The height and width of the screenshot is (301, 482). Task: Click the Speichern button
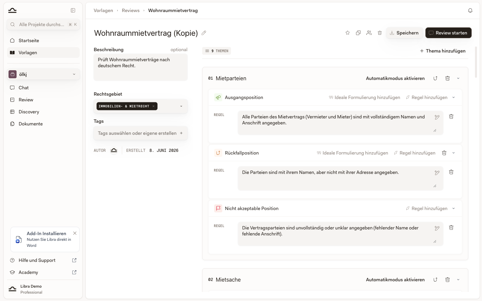click(404, 33)
